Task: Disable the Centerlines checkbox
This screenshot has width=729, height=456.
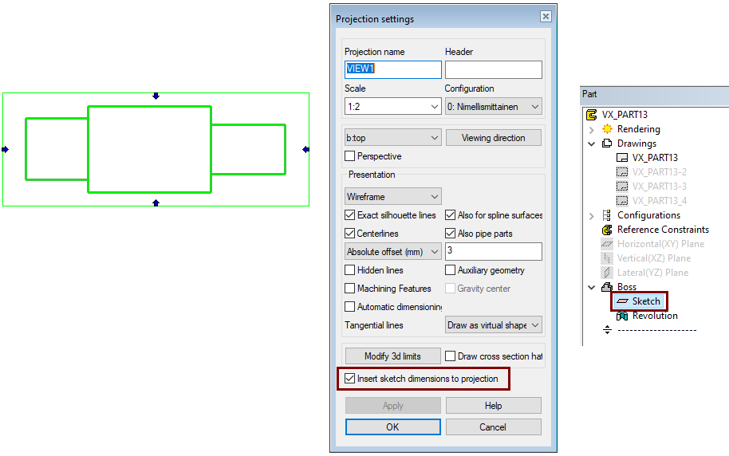Action: pyautogui.click(x=349, y=234)
